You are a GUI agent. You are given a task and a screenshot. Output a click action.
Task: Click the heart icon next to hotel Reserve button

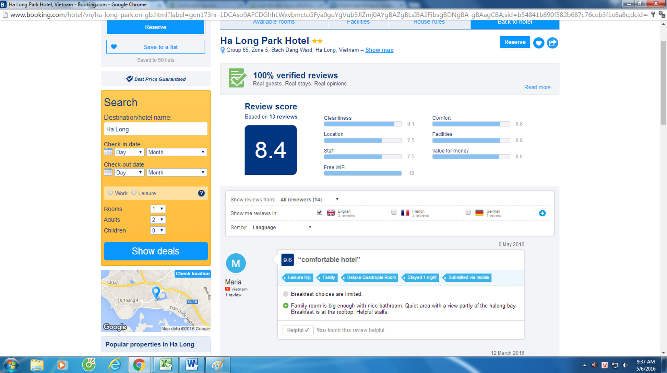(539, 43)
